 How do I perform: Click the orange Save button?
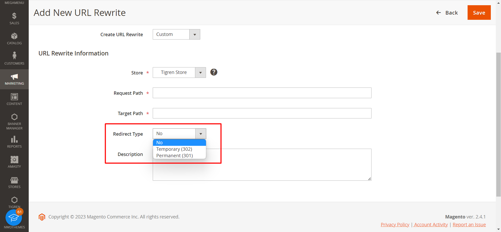click(x=479, y=12)
